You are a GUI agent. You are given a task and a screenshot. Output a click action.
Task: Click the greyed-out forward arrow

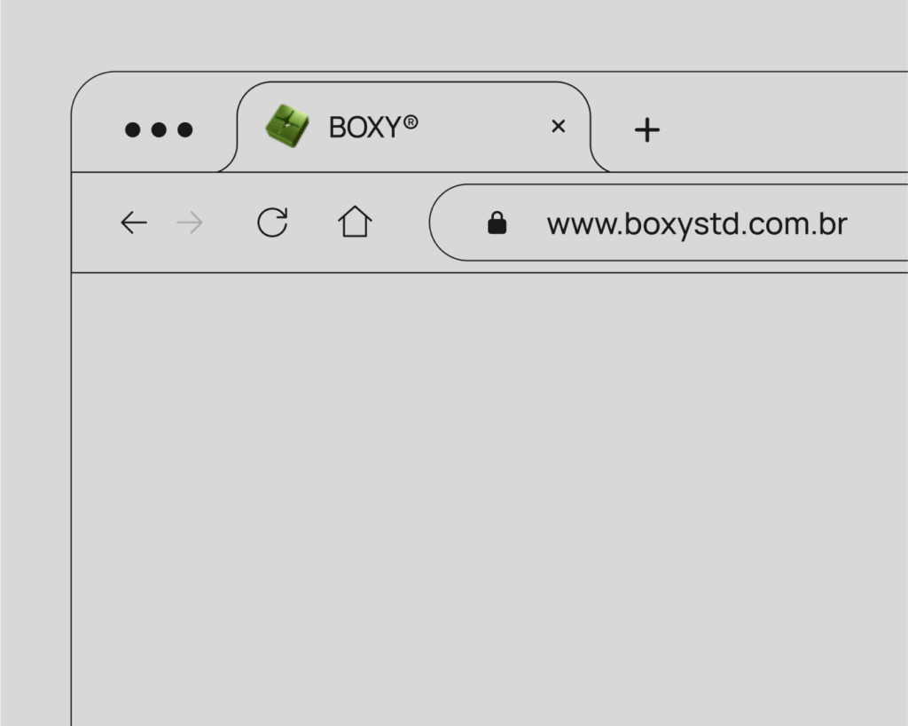tap(190, 222)
